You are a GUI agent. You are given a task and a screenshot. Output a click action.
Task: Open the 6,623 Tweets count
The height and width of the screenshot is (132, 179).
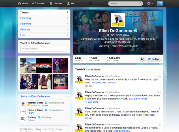click(78, 59)
